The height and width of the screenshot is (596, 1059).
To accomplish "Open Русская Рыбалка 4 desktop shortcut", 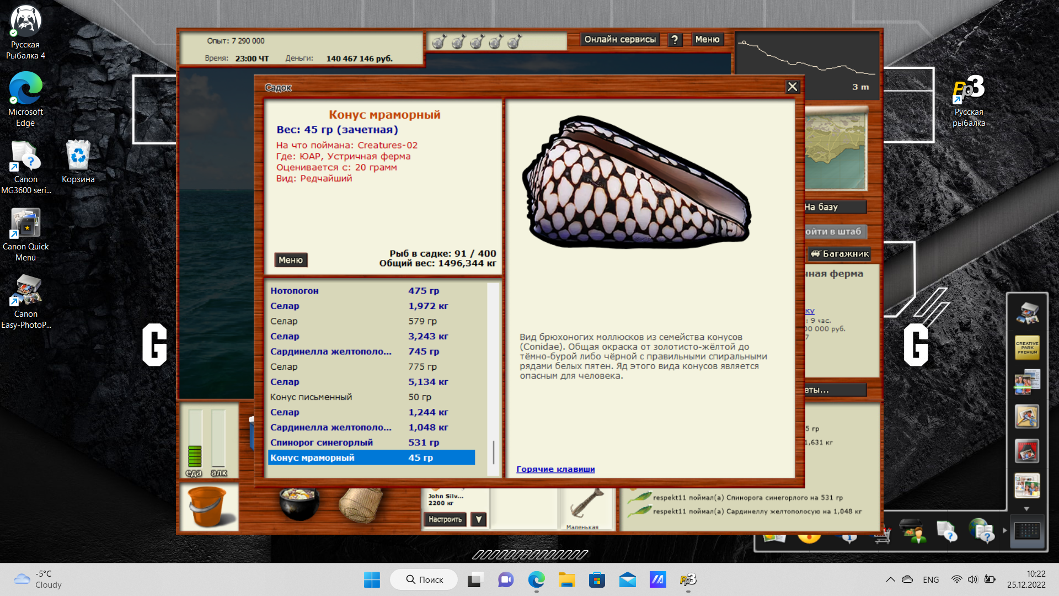I will [25, 33].
